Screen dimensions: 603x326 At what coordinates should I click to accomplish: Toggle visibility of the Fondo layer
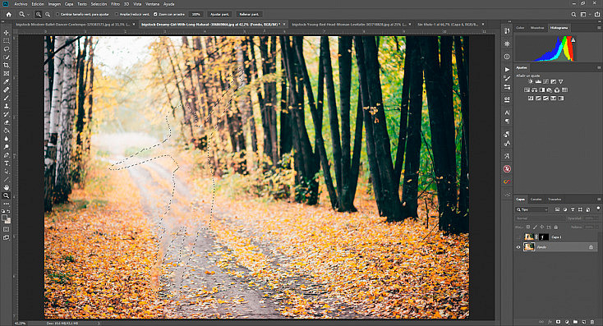click(x=518, y=247)
